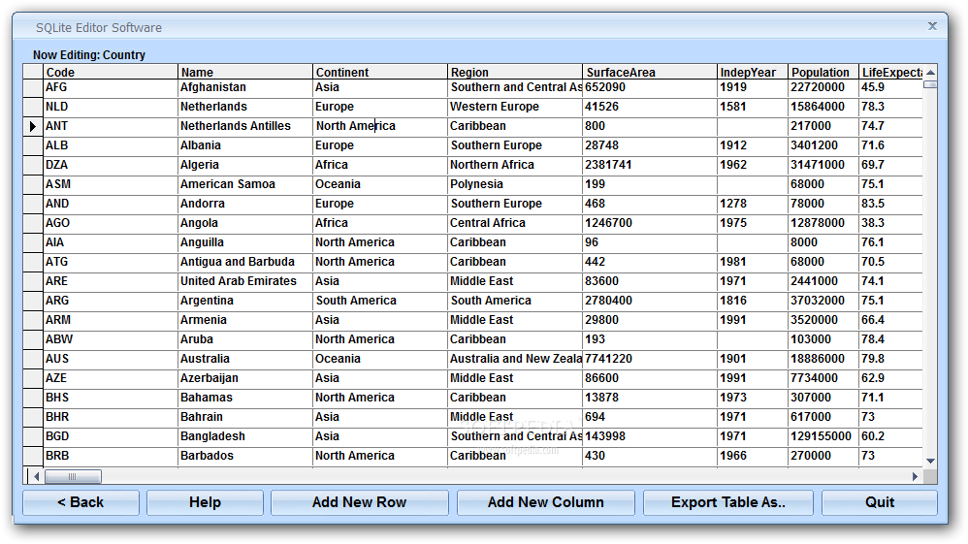
Task: Click the 'Australia' name cell
Action: click(x=245, y=359)
